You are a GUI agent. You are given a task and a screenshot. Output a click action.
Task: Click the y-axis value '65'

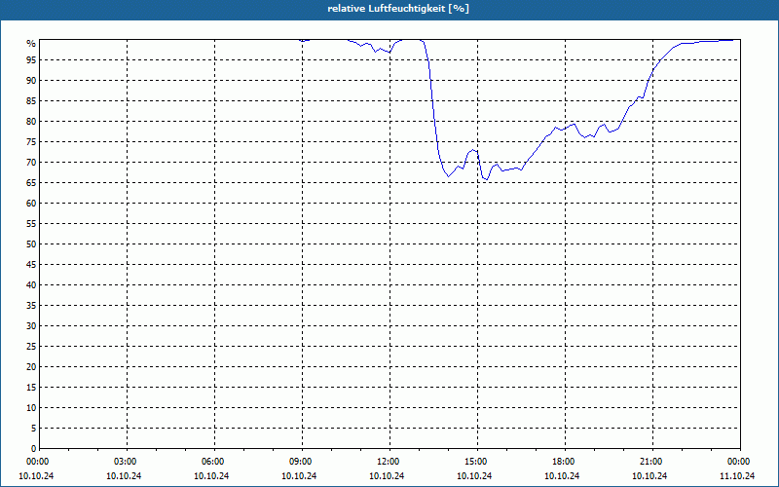(31, 183)
